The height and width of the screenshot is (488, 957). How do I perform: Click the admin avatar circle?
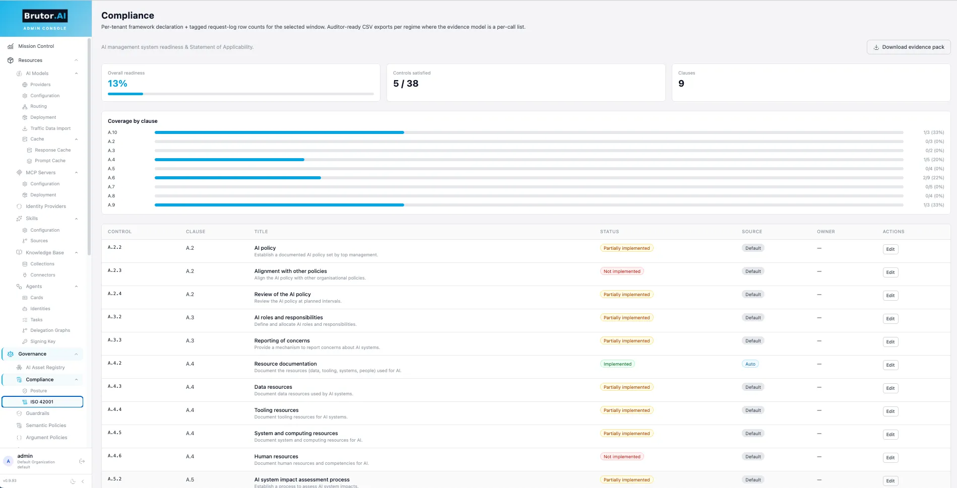point(9,461)
